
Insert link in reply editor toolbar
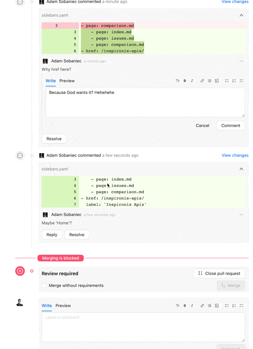point(202,81)
